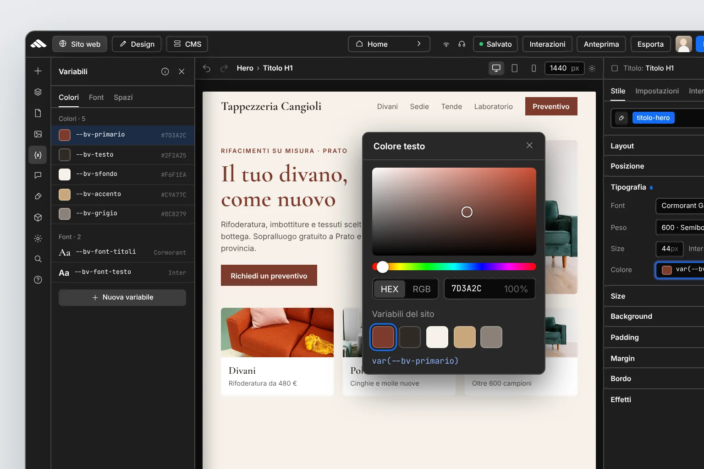Toggle the RGB color mode

click(x=422, y=289)
